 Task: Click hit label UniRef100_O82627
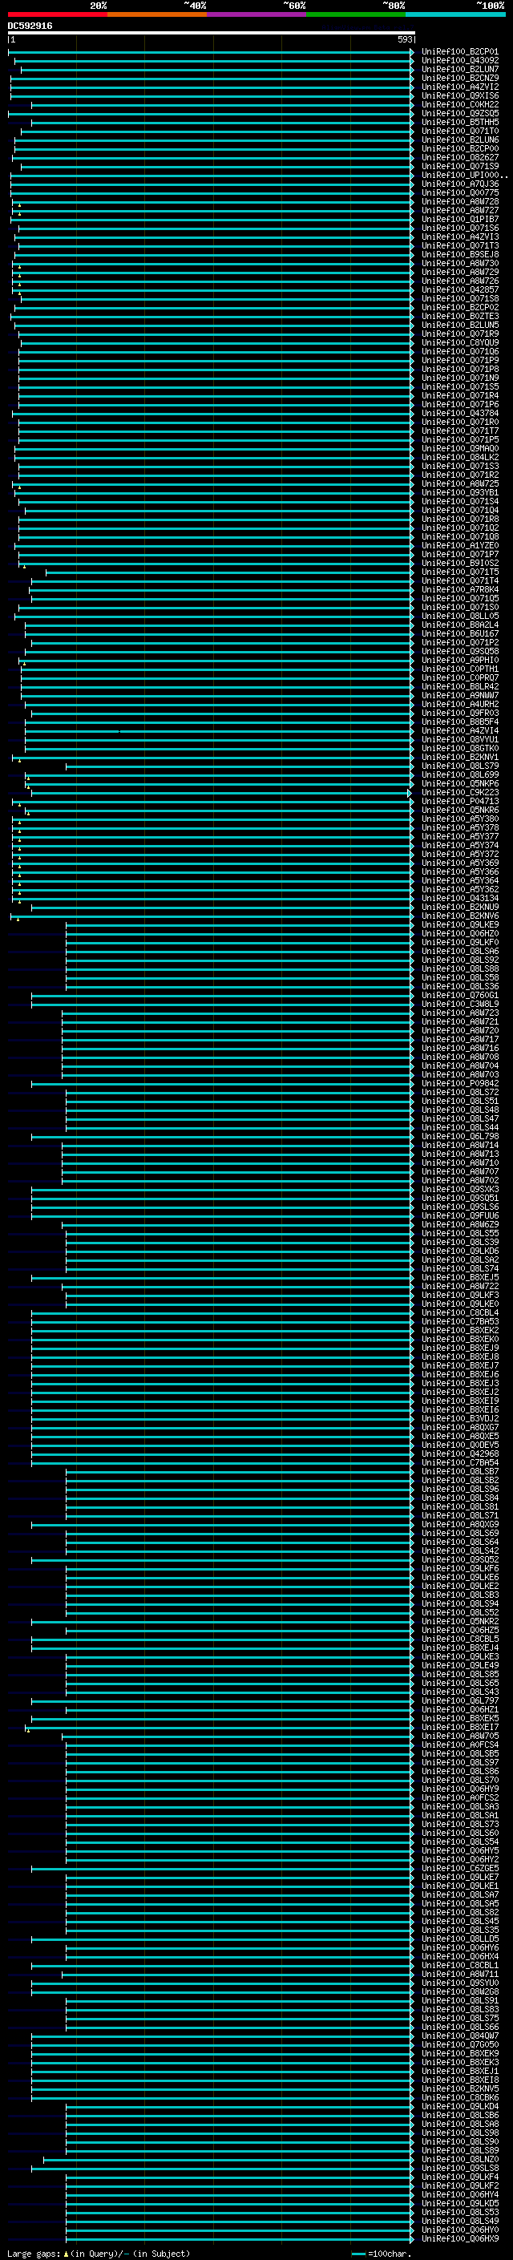pyautogui.click(x=459, y=157)
